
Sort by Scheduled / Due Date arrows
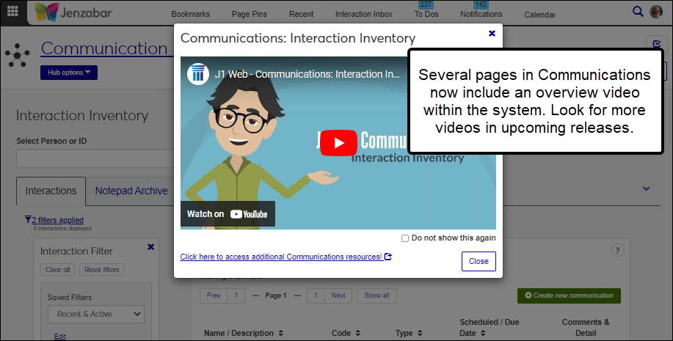[483, 333]
